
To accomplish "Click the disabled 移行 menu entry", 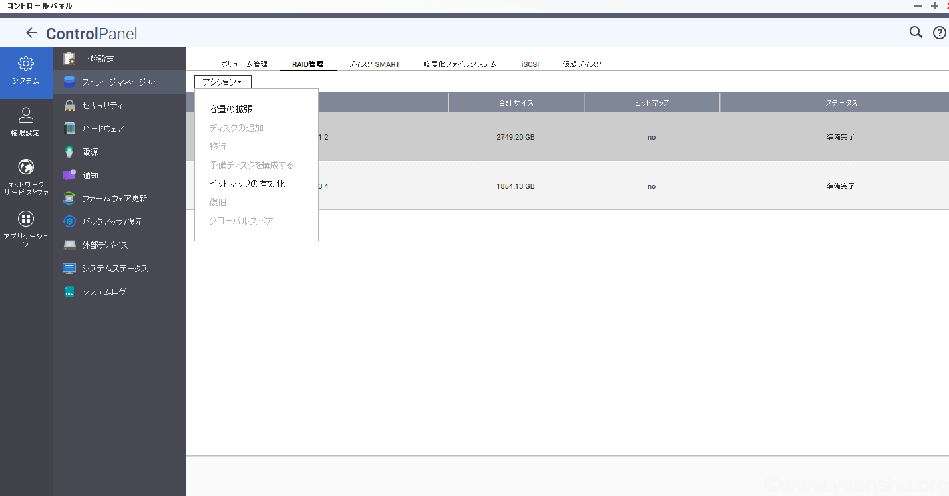I will coord(218,146).
